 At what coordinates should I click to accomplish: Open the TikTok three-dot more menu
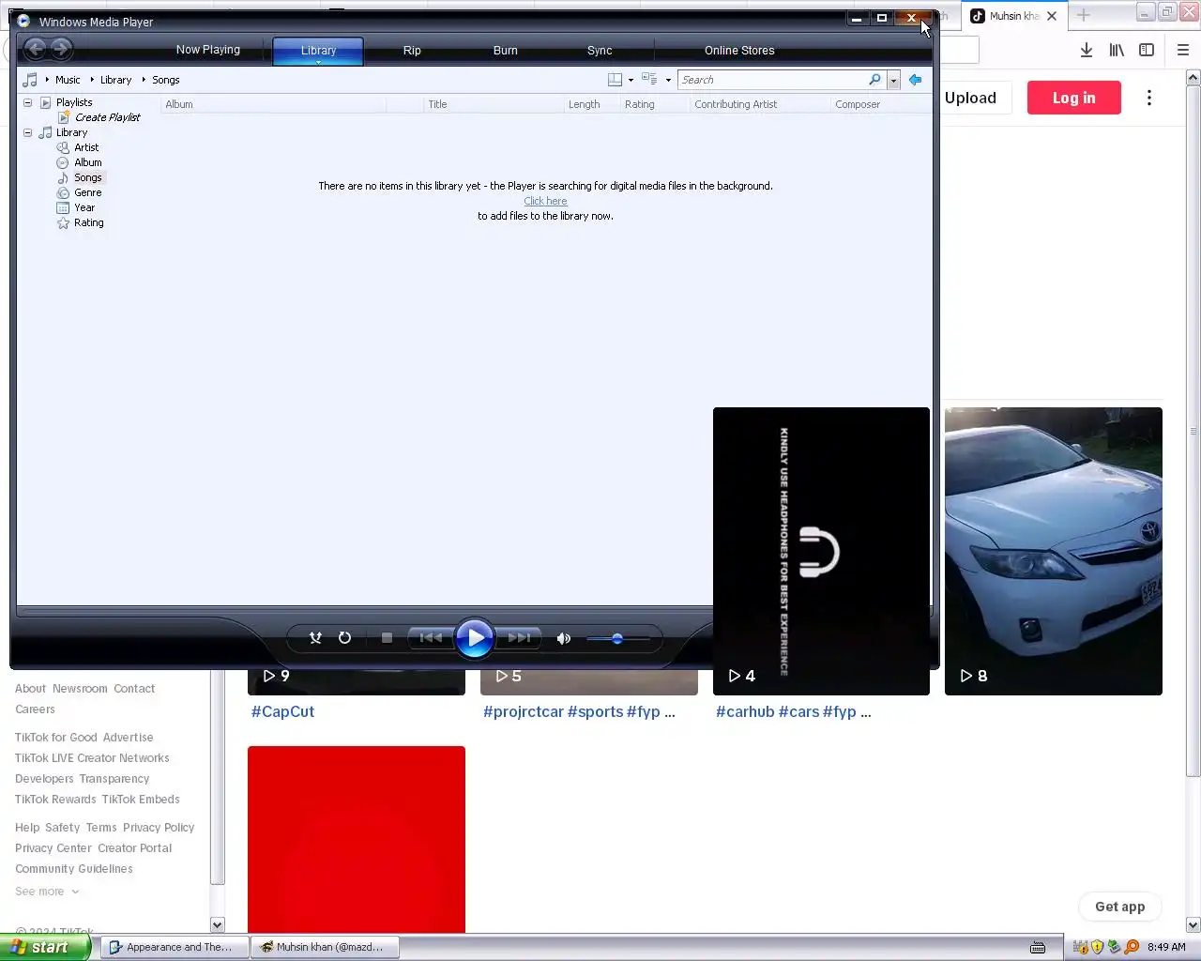point(1149,98)
